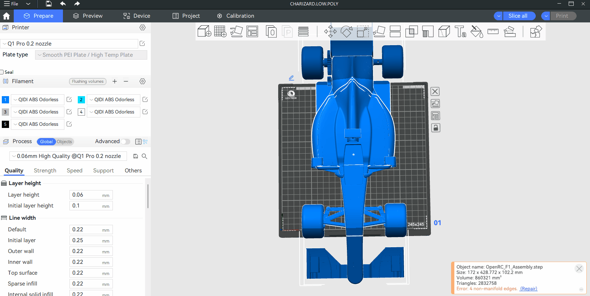Toggle the Advanced settings switch
This screenshot has width=590, height=296.
(125, 142)
